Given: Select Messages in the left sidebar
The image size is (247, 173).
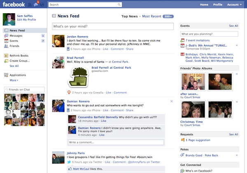Looking at the screenshot, I should 16,36.
